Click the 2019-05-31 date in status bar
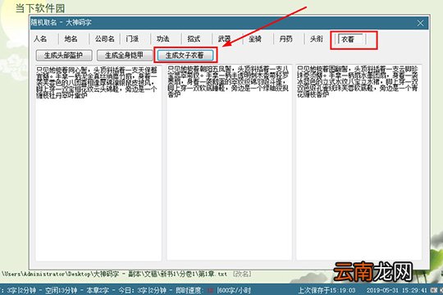The width and height of the screenshot is (443, 295). [382, 290]
